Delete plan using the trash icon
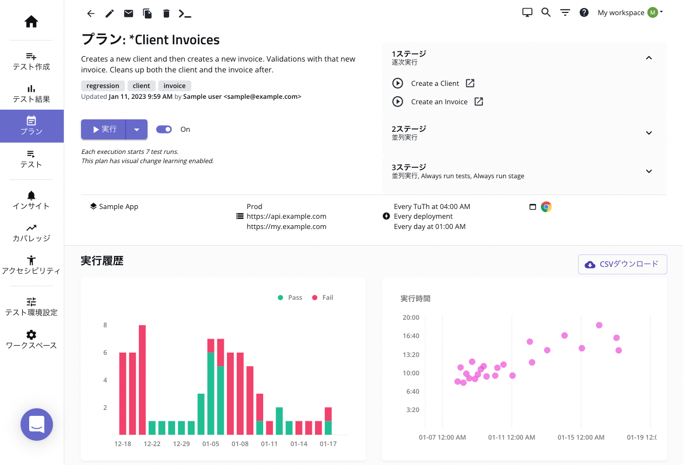Image resolution: width=683 pixels, height=465 pixels. click(166, 14)
